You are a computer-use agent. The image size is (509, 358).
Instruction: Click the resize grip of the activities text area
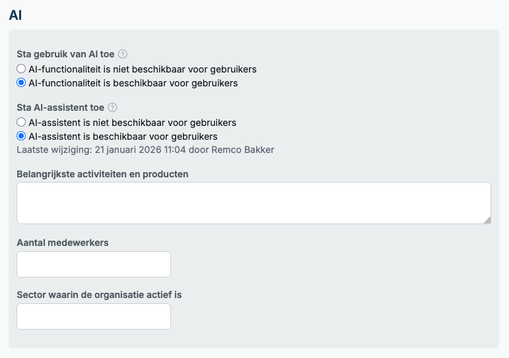487,220
